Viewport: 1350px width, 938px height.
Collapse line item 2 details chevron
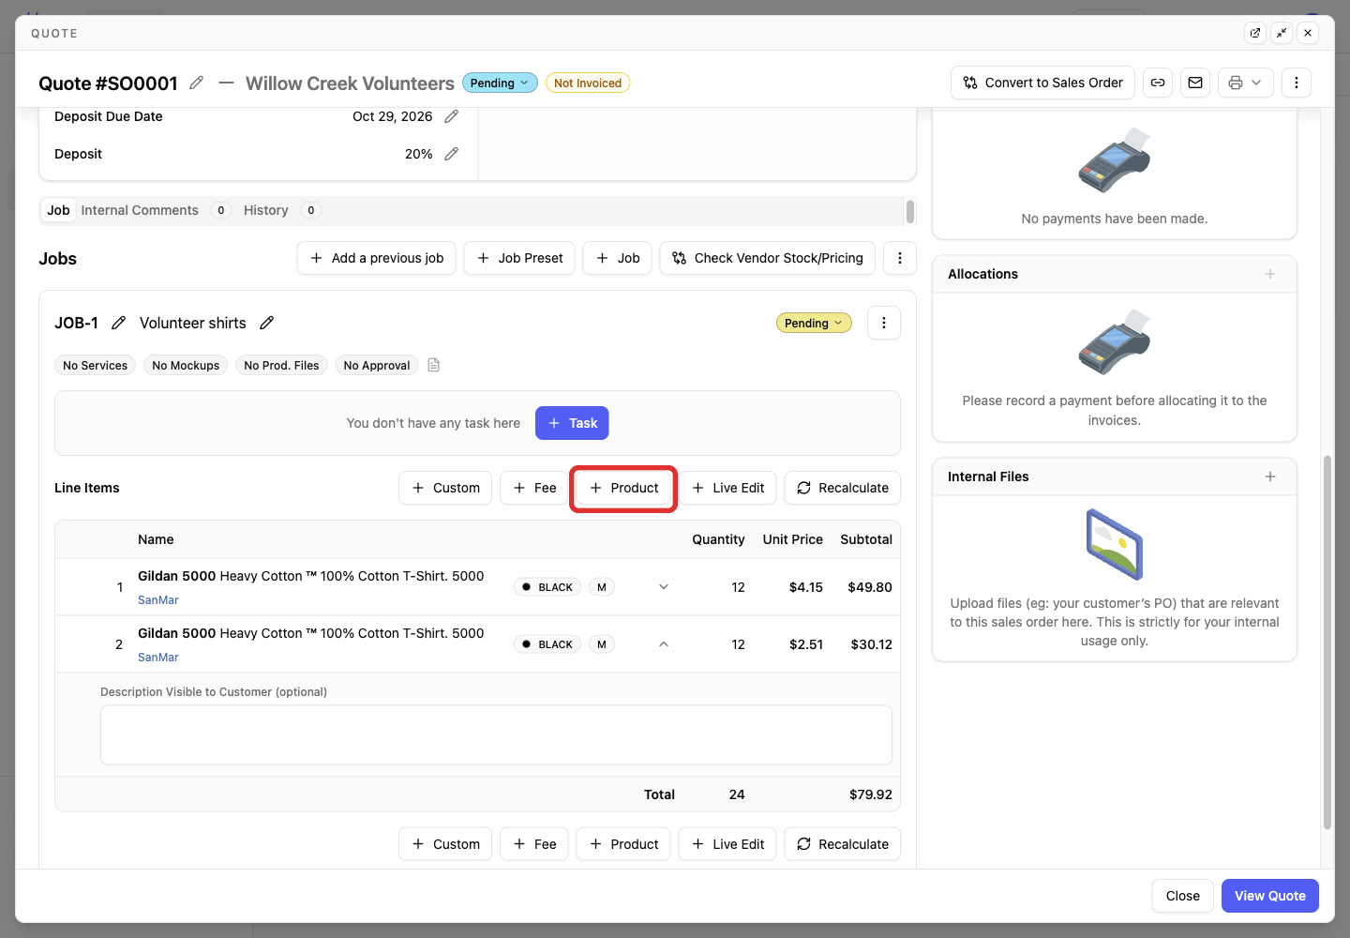[x=664, y=644]
